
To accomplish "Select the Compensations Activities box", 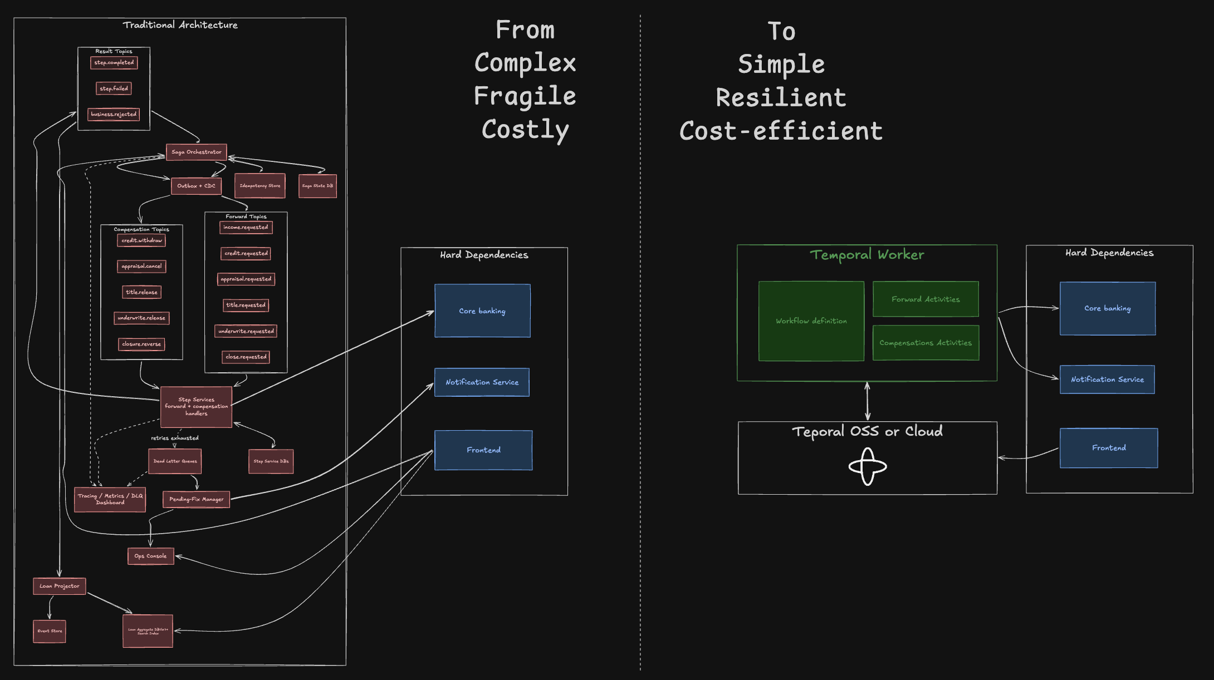I will tap(926, 343).
